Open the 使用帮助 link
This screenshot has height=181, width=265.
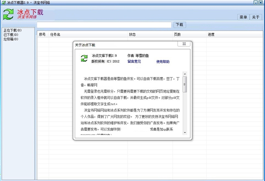pyautogui.click(x=163, y=62)
